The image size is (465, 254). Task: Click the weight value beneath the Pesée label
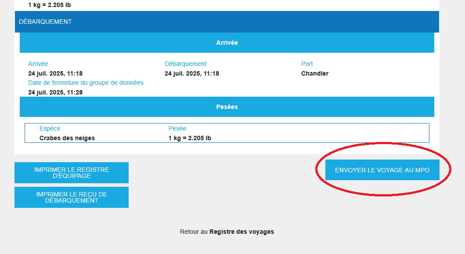pos(190,138)
